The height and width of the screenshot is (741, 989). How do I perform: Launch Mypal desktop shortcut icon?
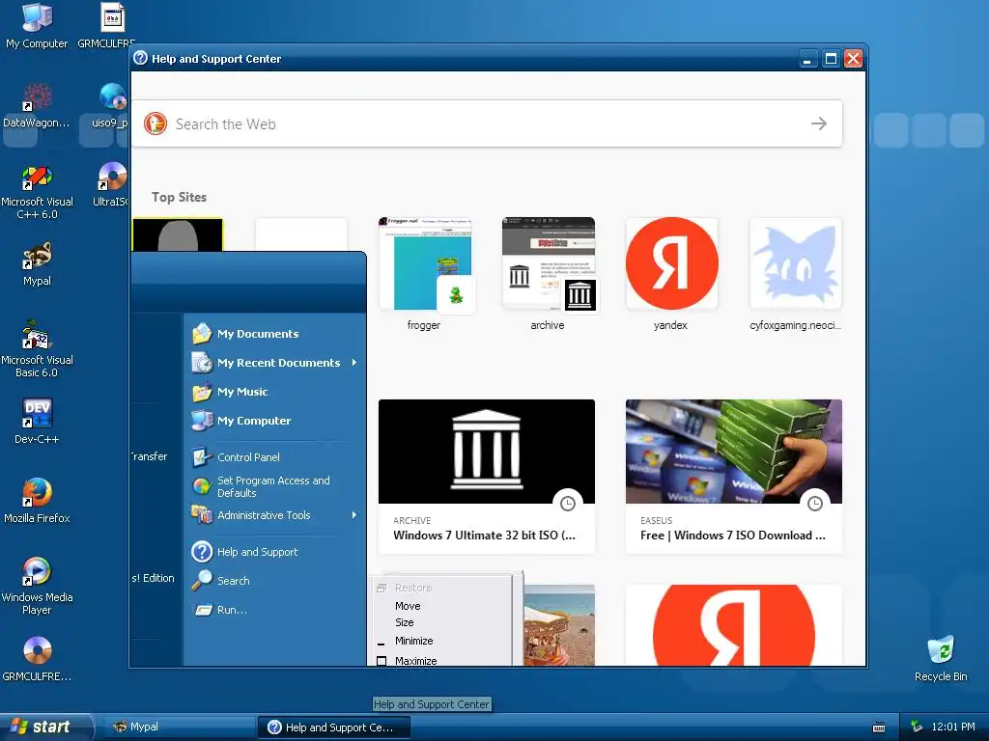pos(37,263)
